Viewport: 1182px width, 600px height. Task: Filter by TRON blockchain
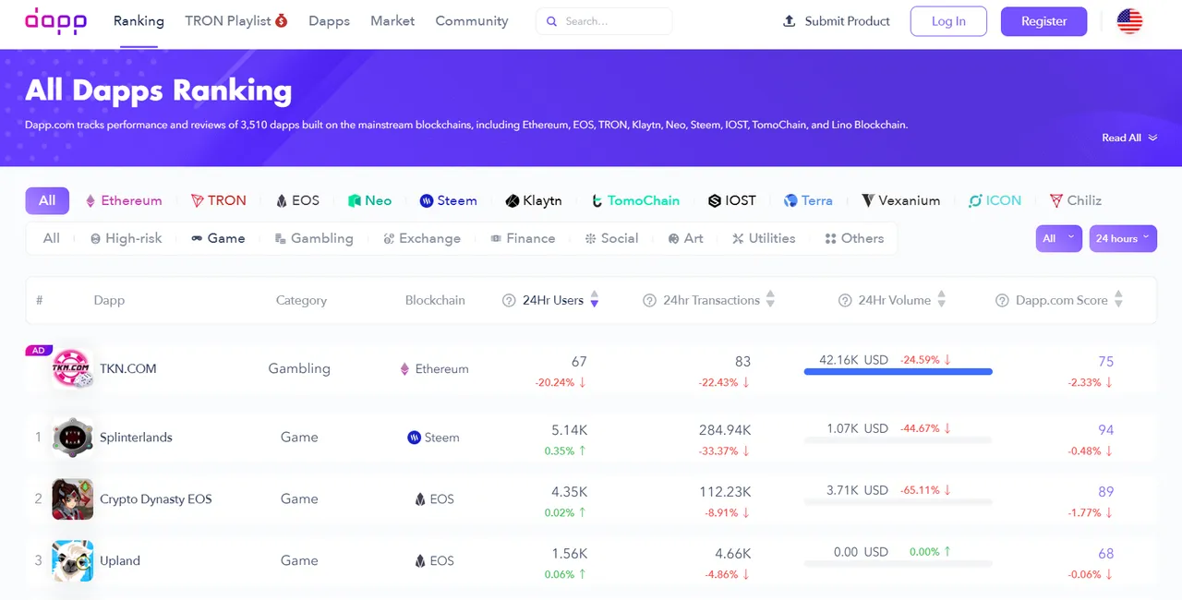tap(218, 200)
